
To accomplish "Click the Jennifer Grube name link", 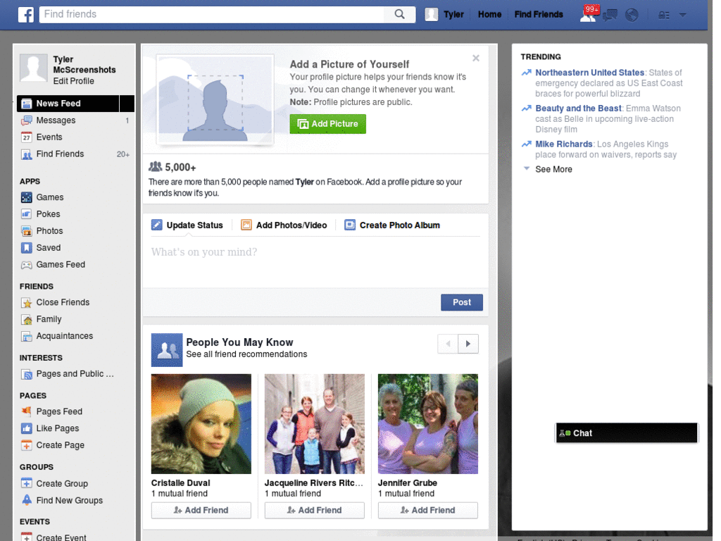I will pos(408,483).
